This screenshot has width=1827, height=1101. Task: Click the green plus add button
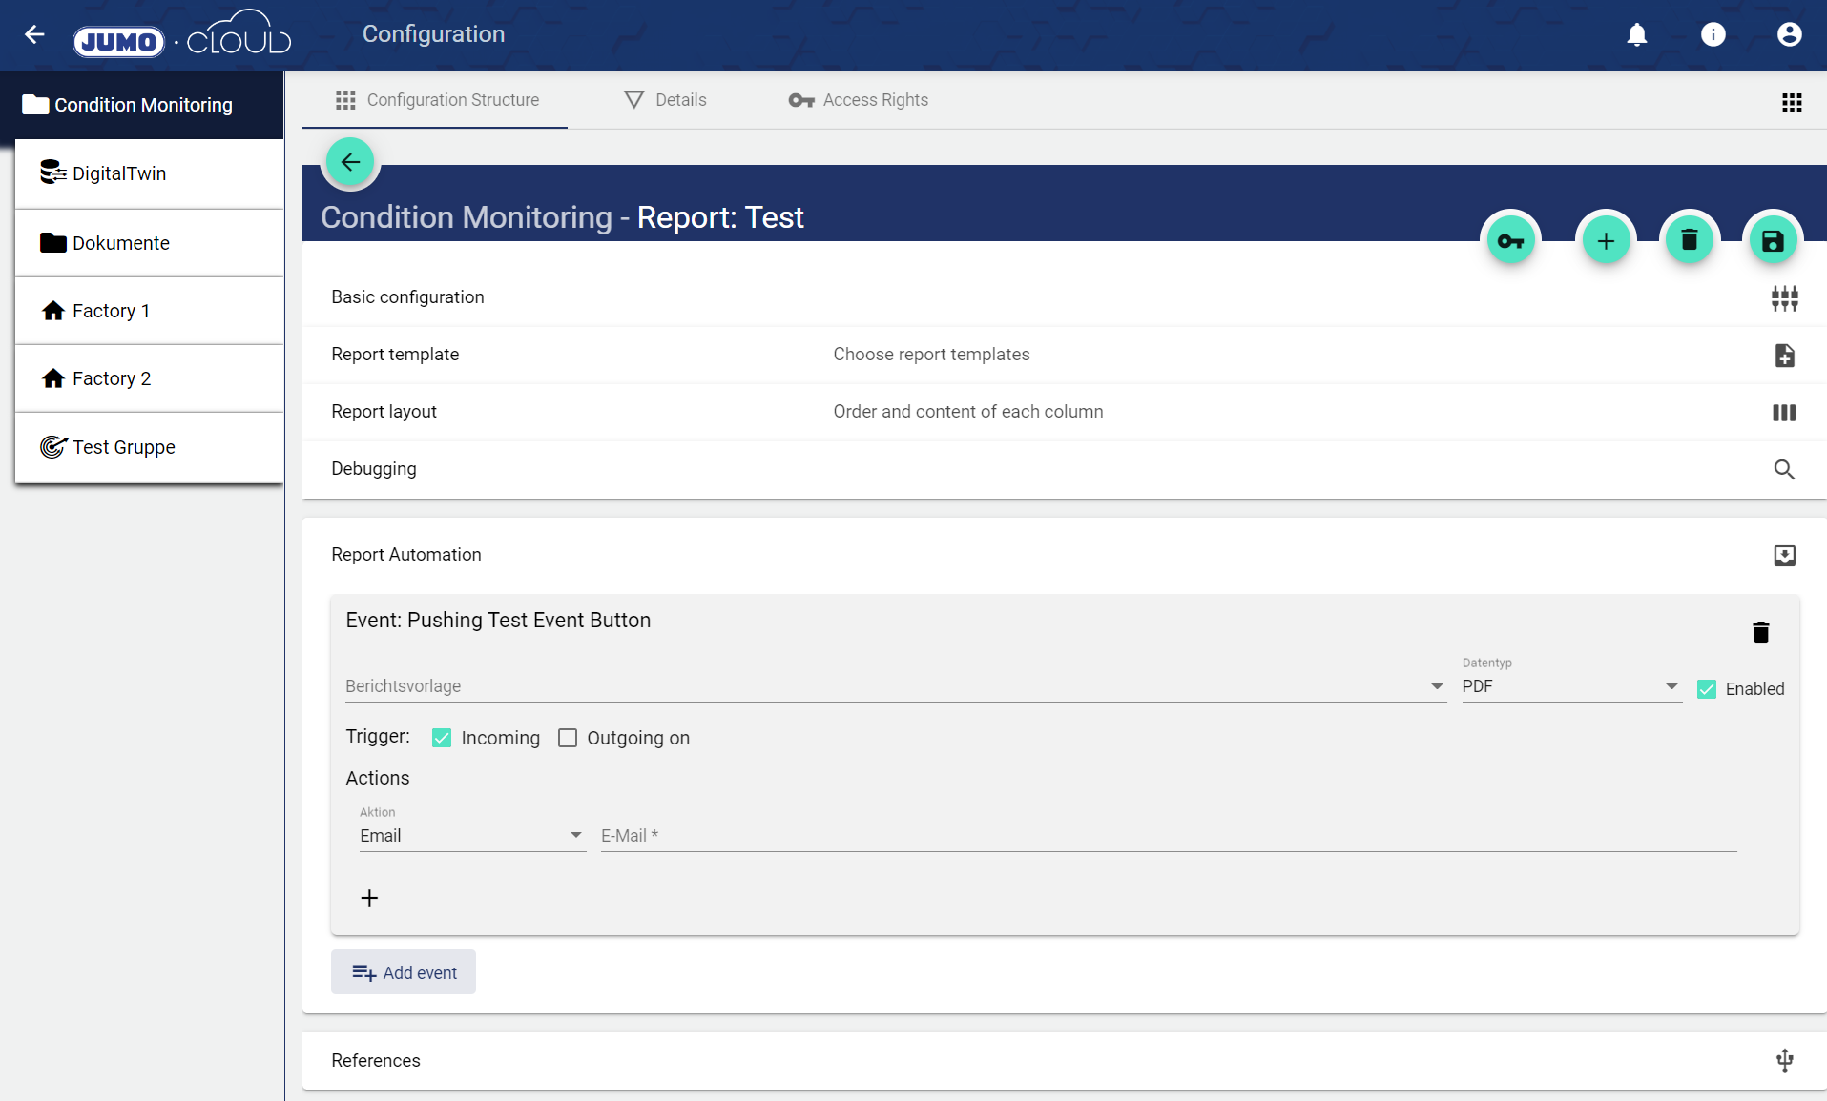[1606, 241]
